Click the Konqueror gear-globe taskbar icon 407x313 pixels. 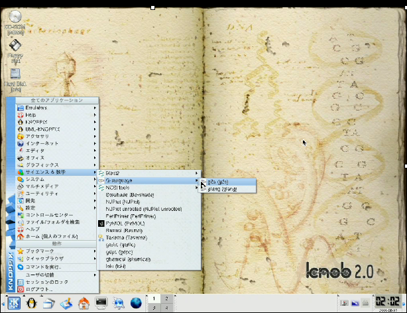pos(119,303)
